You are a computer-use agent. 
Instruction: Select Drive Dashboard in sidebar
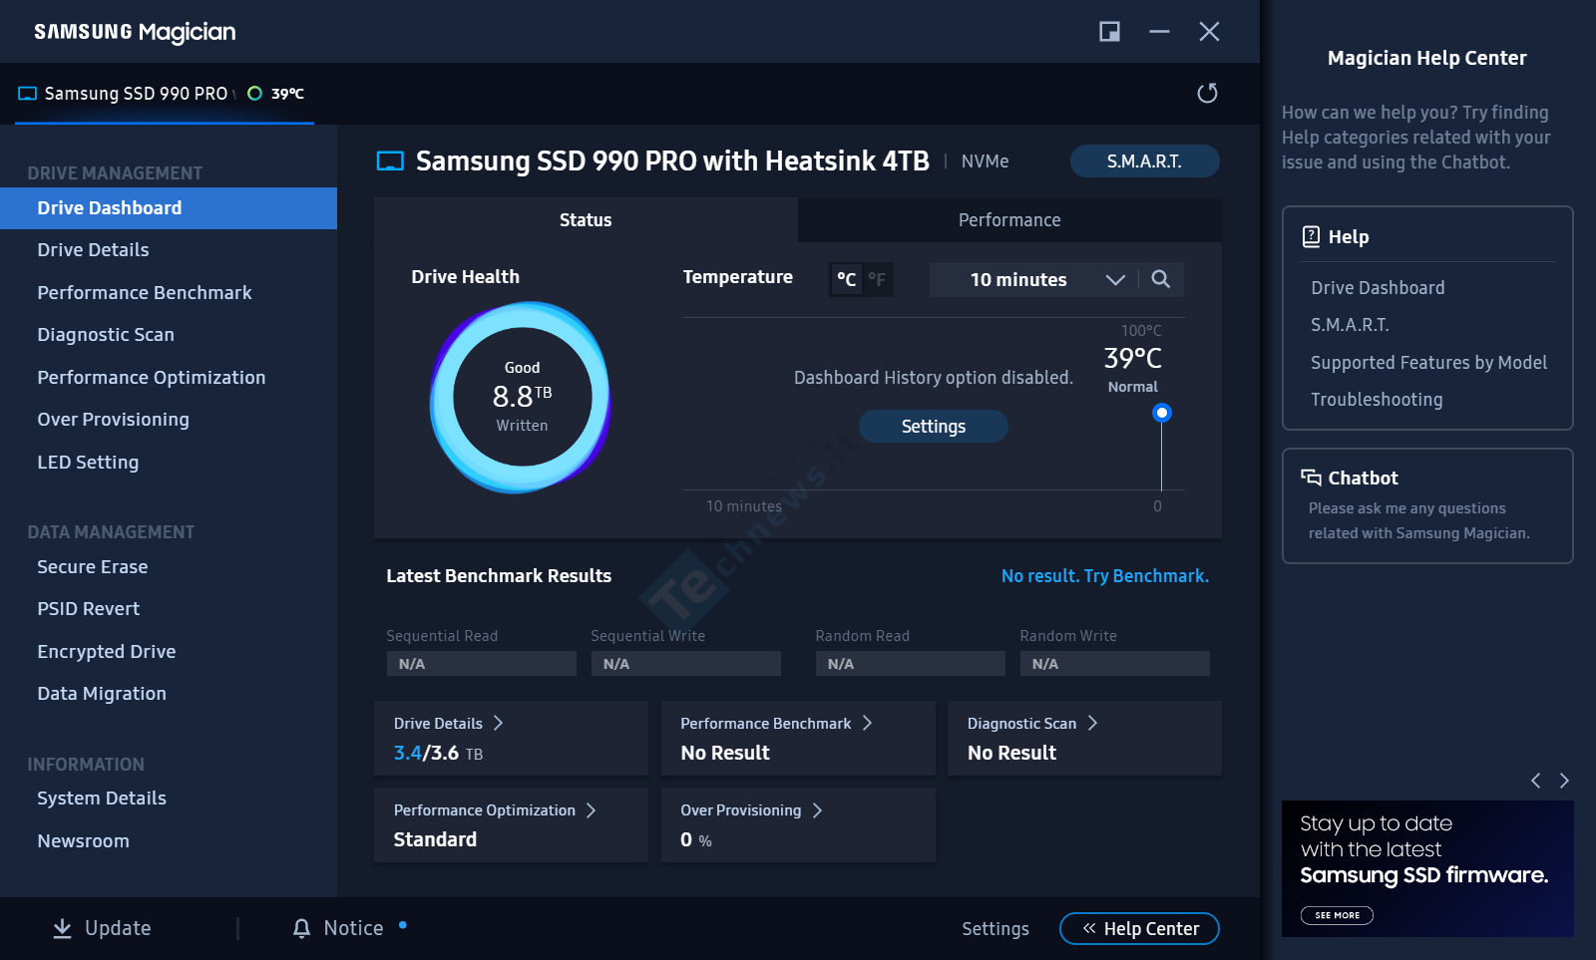(x=169, y=208)
